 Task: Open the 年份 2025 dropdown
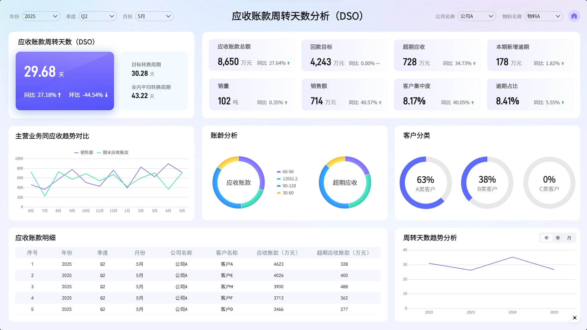click(41, 16)
